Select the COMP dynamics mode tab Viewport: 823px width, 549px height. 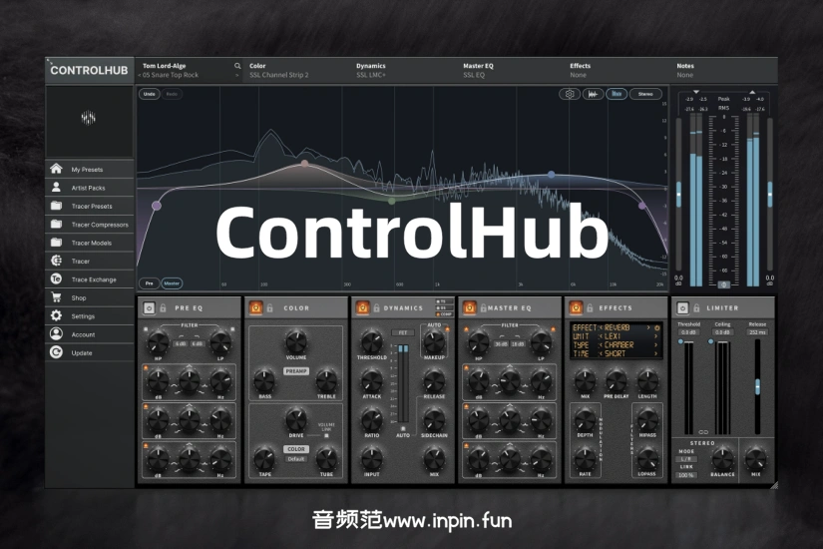click(444, 314)
